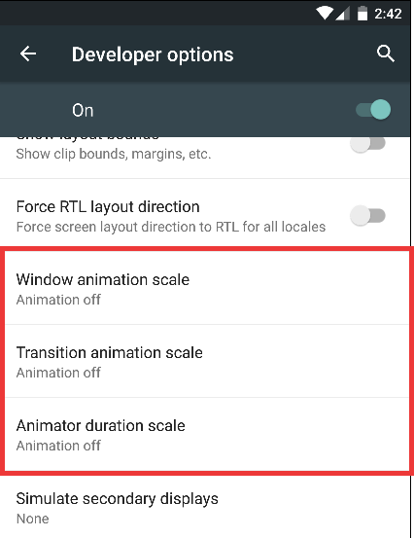Tap 'Animation off' under Animator duration scale
Viewport: 414px width, 538px height.
[x=58, y=446]
